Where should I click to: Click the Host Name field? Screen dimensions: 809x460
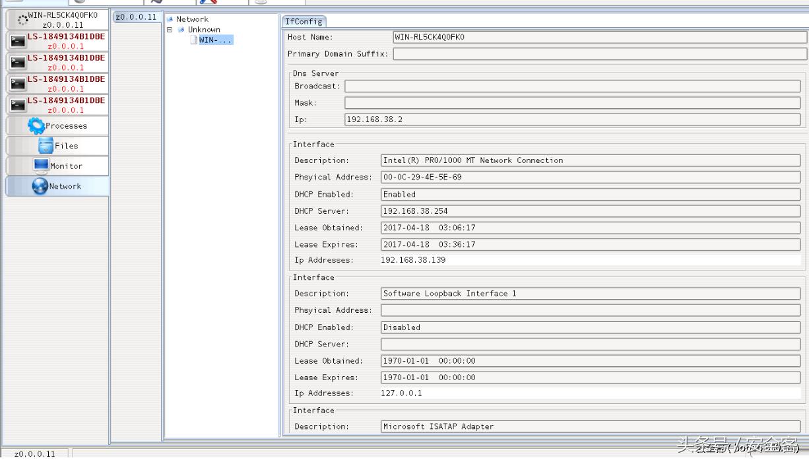coord(596,38)
